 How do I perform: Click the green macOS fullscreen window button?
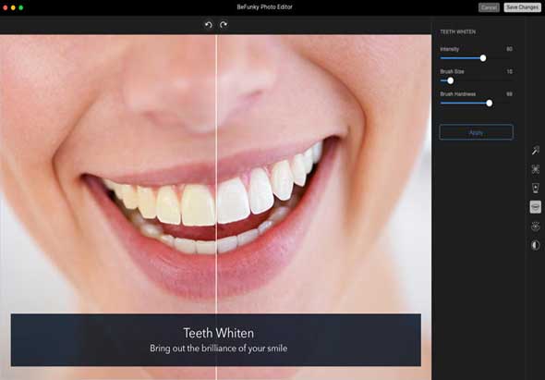21,7
